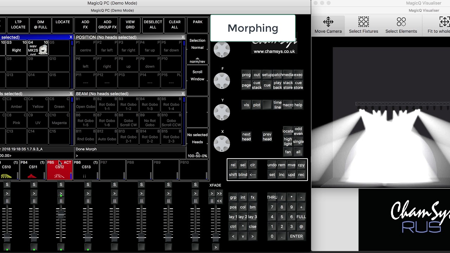This screenshot has height=253, width=450.
Task: Start playback PB6 with its go button
Action: (88, 193)
